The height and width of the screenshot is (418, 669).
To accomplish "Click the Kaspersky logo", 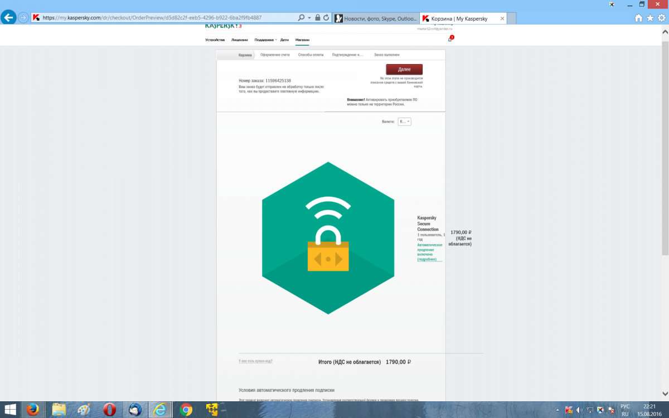I will pos(224,26).
